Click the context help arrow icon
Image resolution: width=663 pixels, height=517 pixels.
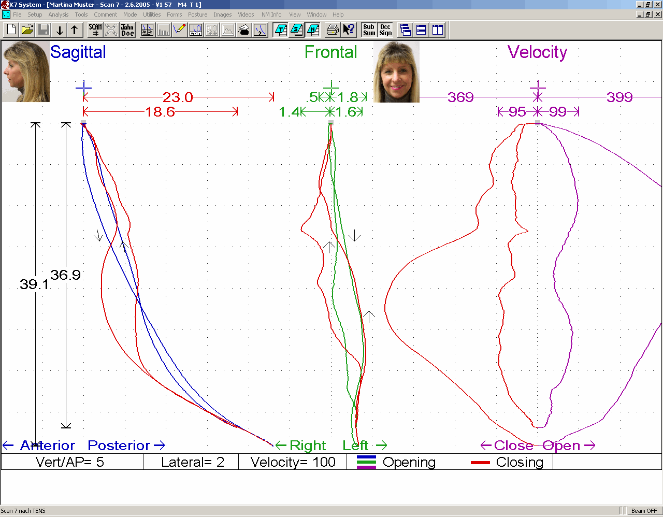[x=349, y=30]
